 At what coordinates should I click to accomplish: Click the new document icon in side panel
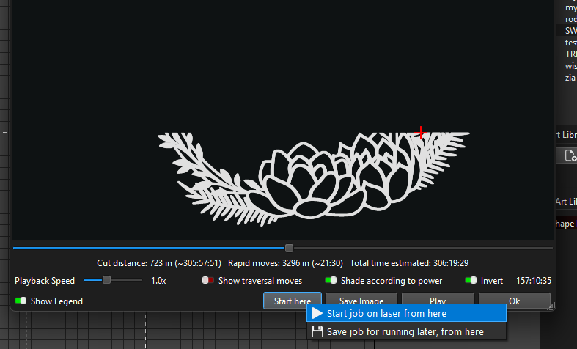pos(570,155)
